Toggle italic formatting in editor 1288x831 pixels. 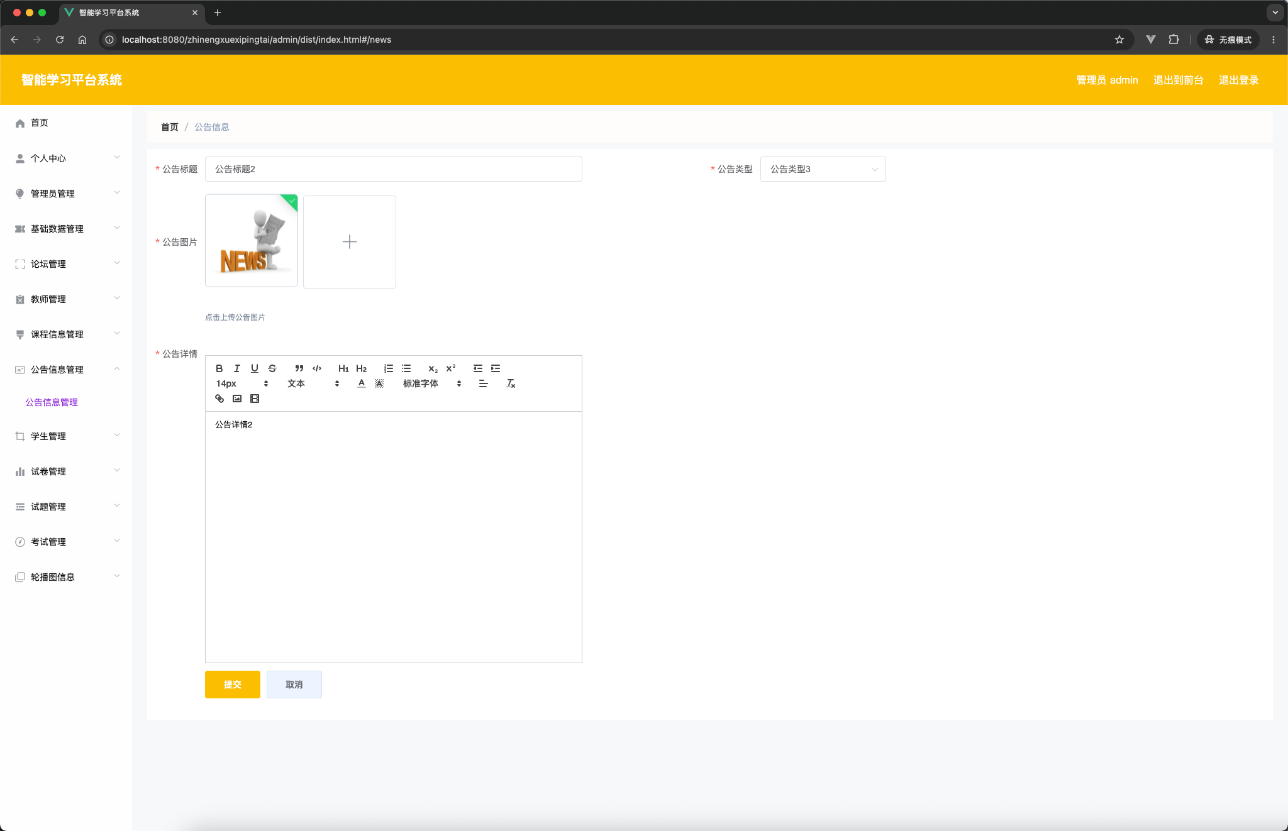tap(237, 368)
